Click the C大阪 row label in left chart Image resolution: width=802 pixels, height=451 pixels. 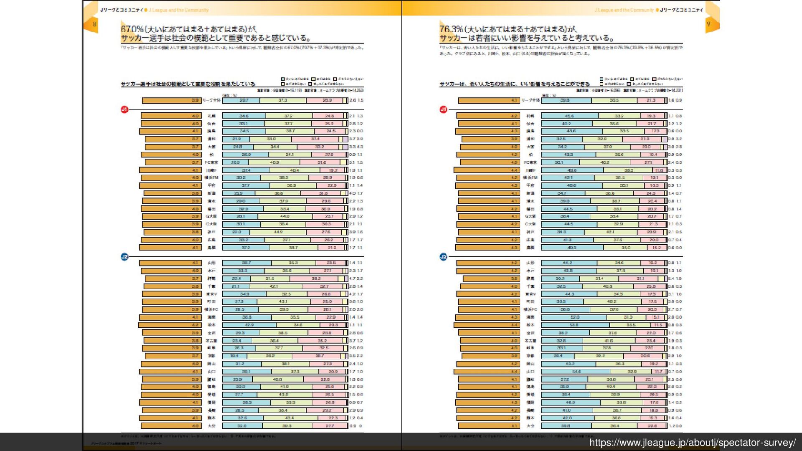point(211,224)
